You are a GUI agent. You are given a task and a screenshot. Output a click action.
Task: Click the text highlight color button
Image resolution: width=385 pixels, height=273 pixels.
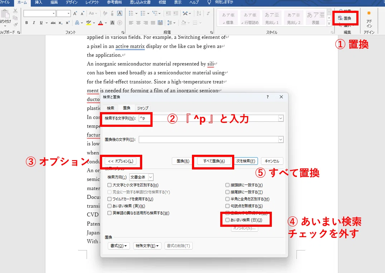tap(88, 23)
